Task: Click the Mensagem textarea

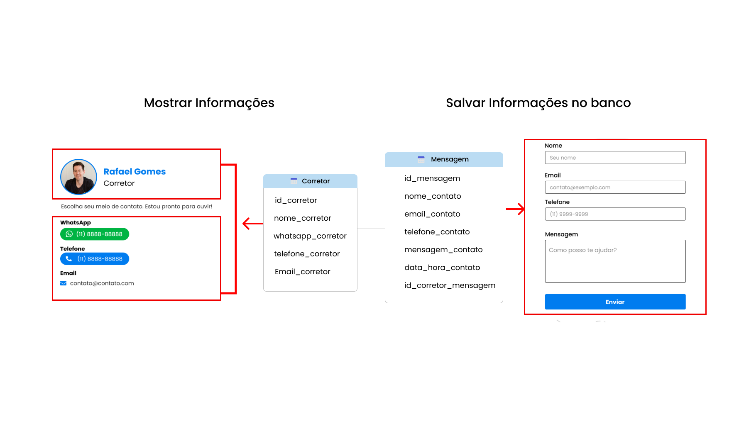Action: (615, 261)
